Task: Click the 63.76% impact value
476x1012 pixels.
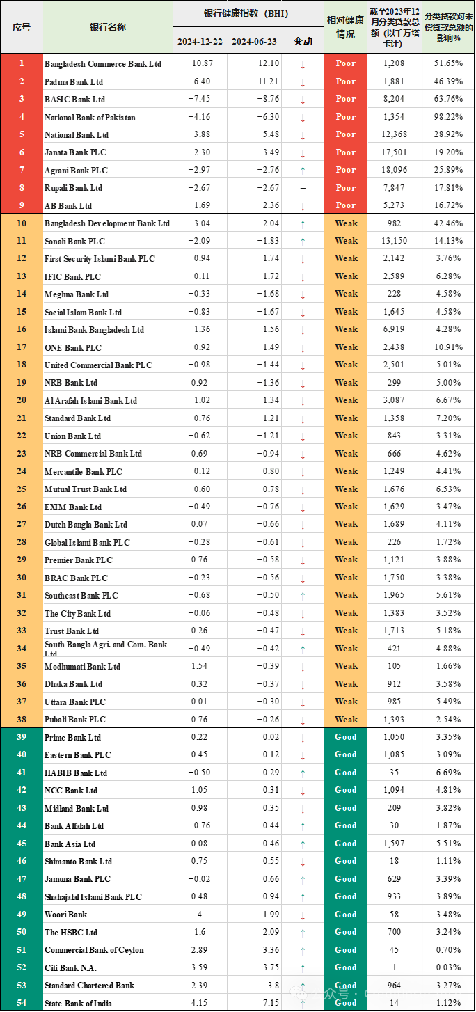Action: coord(449,99)
